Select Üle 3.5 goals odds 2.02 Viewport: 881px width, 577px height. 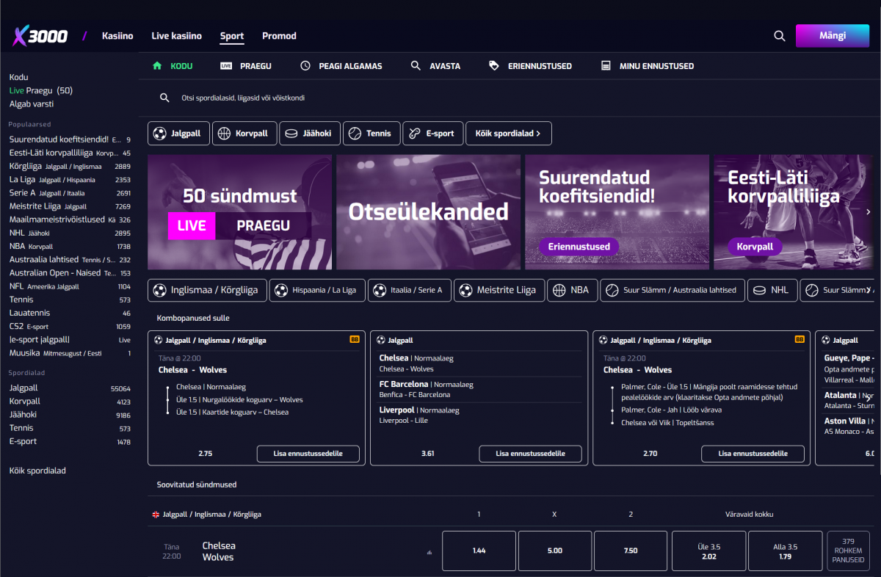[x=708, y=551]
